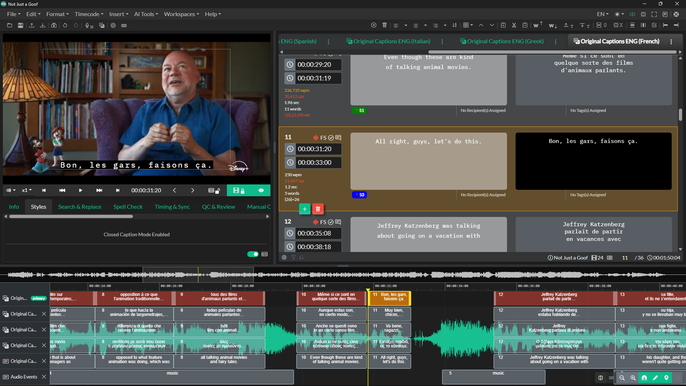Viewport: 686px width, 386px height.
Task: Click the speech transcription microphone icon
Action: [x=89, y=25]
